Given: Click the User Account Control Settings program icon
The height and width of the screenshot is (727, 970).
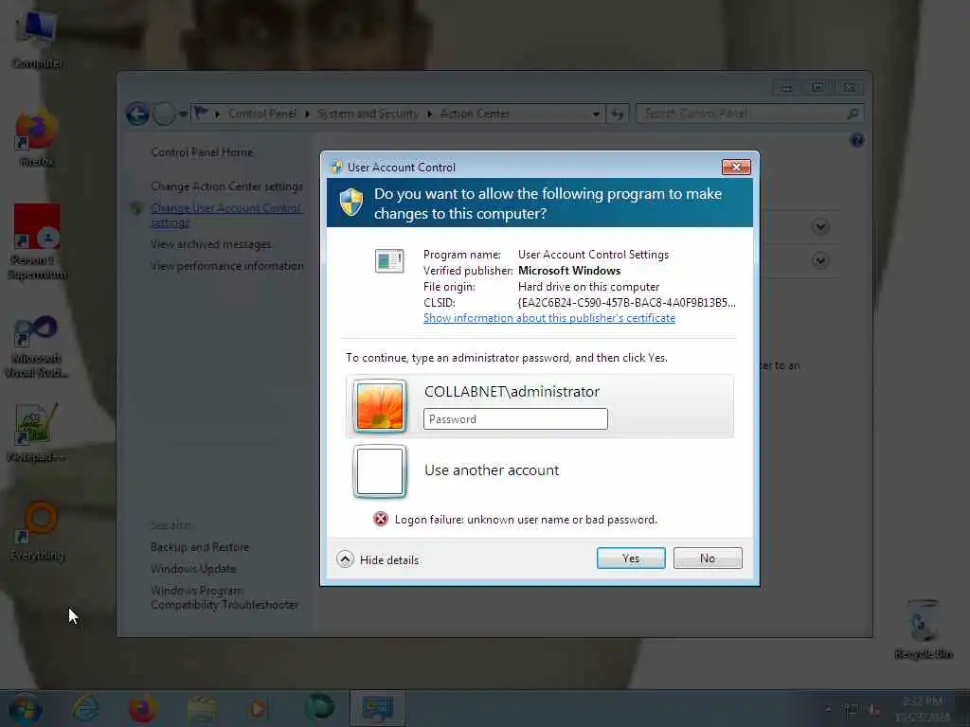Looking at the screenshot, I should [389, 260].
